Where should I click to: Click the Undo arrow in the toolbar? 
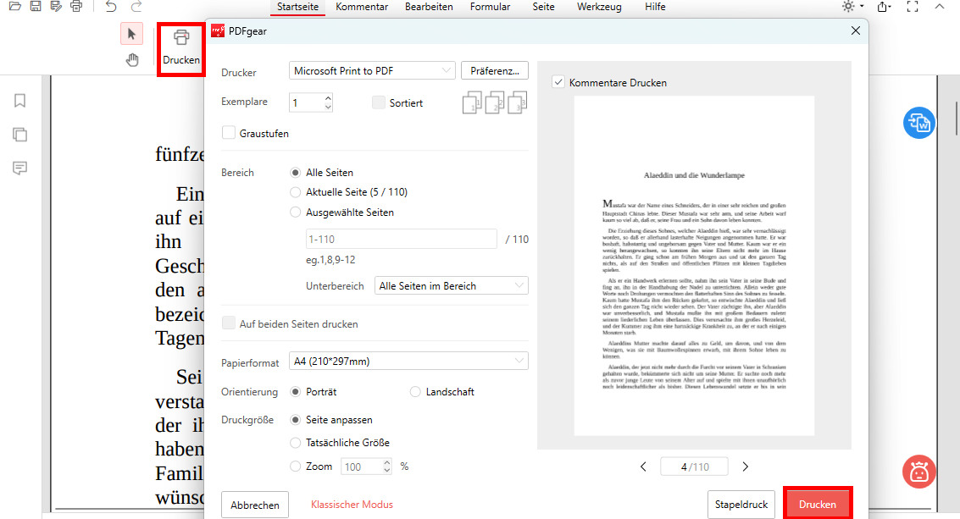click(110, 7)
